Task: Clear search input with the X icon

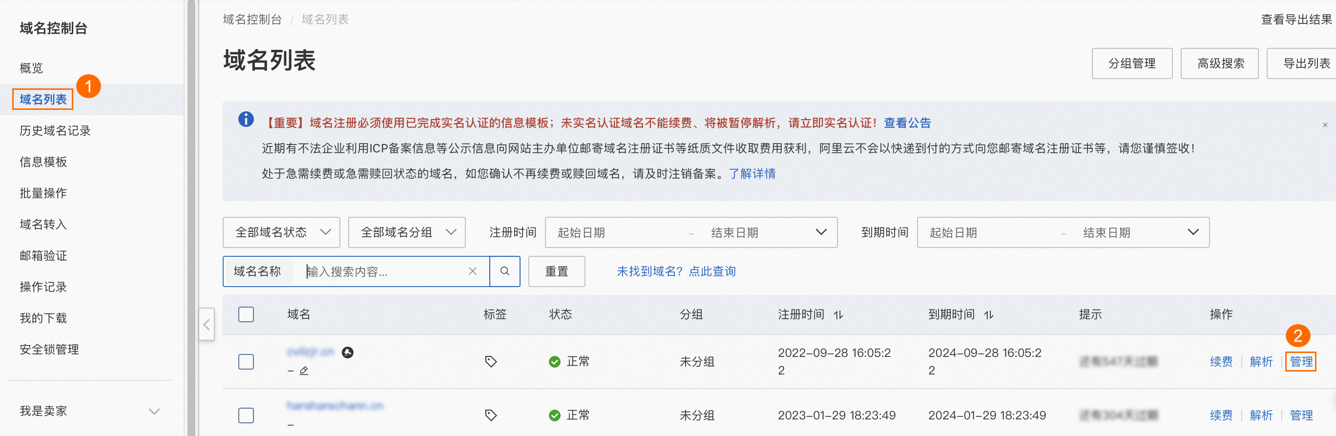Action: pos(472,271)
